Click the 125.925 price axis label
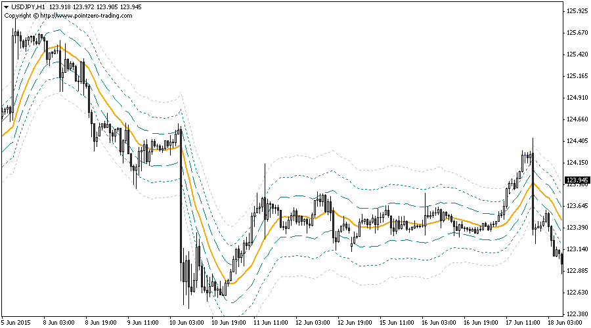Image resolution: width=591 pixels, height=328 pixels. tap(577, 10)
